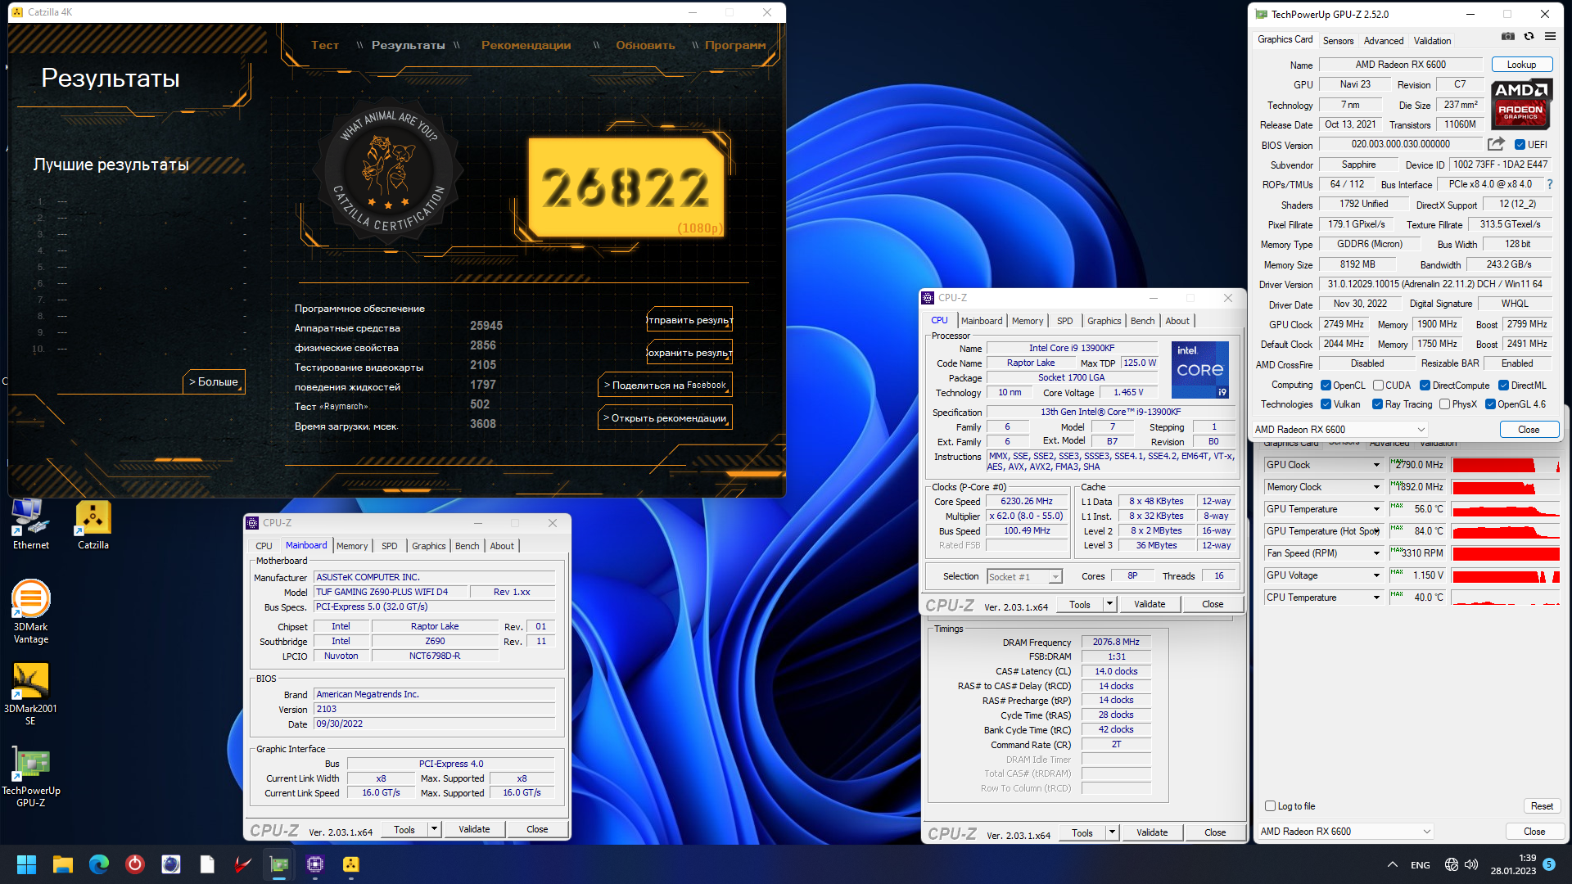The width and height of the screenshot is (1572, 884).
Task: Toggle the PhysX checkbox
Action: point(1444,404)
